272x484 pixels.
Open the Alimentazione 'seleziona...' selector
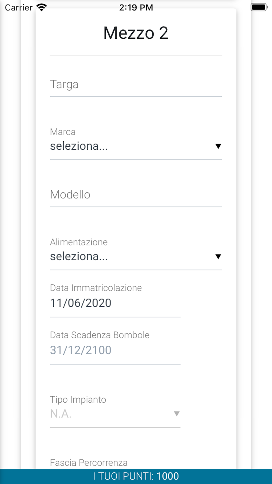coord(136,257)
